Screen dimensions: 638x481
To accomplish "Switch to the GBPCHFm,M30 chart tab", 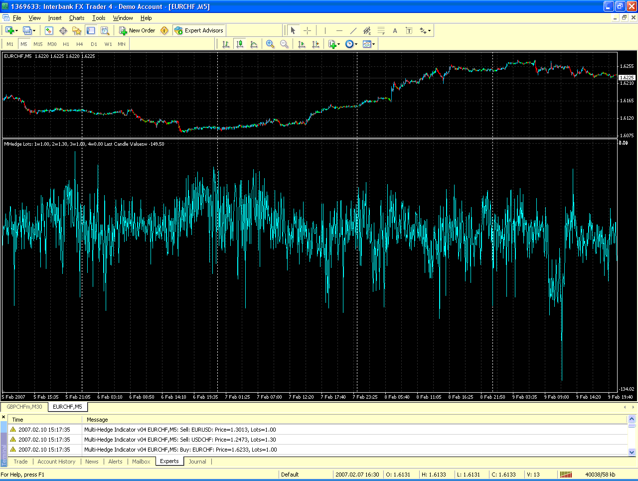I will coord(23,407).
